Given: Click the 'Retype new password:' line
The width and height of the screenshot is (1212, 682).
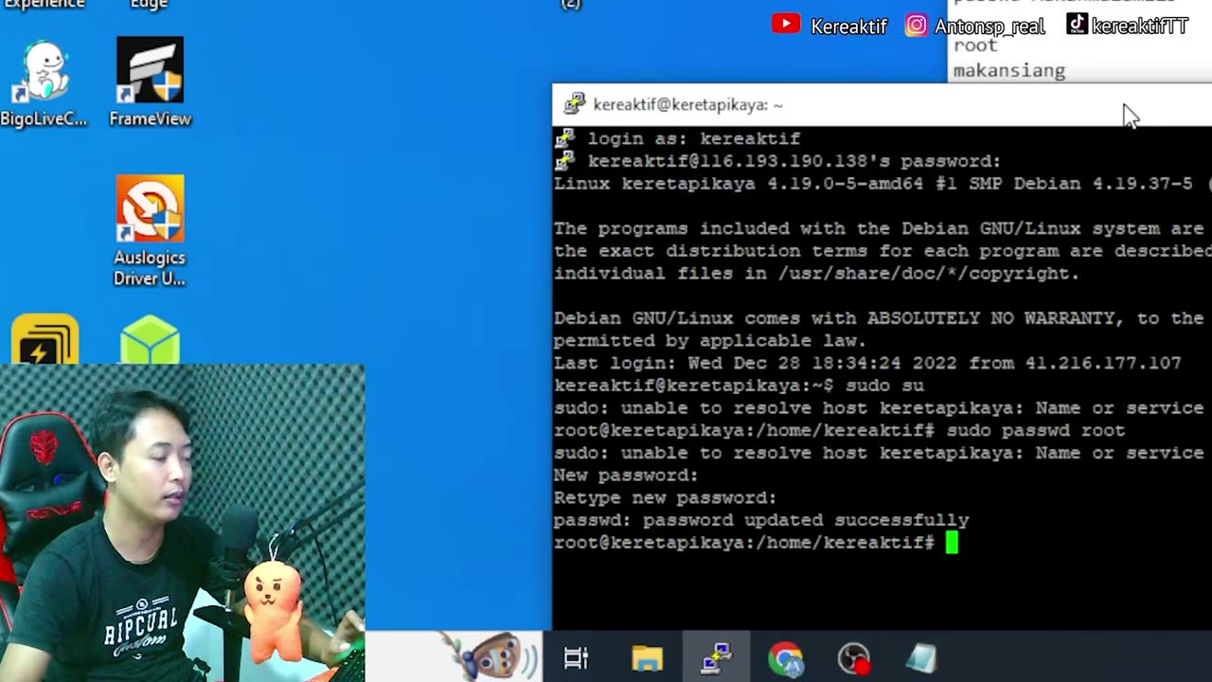Looking at the screenshot, I should coord(665,497).
